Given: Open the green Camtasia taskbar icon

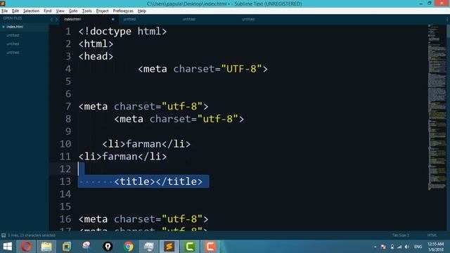Looking at the screenshot, I should 189,247.
